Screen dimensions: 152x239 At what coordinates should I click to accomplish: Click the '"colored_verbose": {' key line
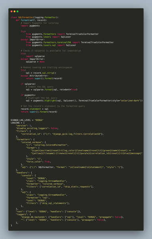pos(33,142)
